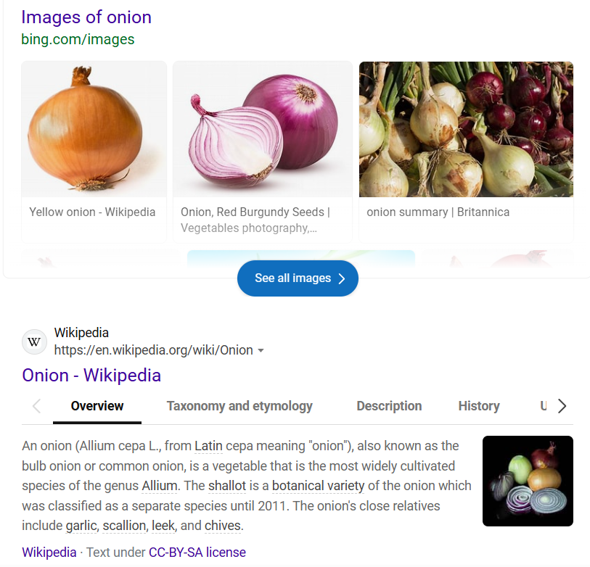Click the Wikipedia W favicon icon
This screenshot has height=567, width=590.
(x=34, y=342)
